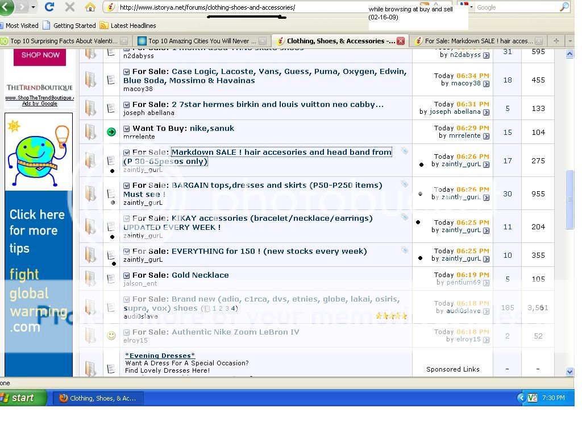Go to last post by macoy38 arrow icon

coord(486,84)
